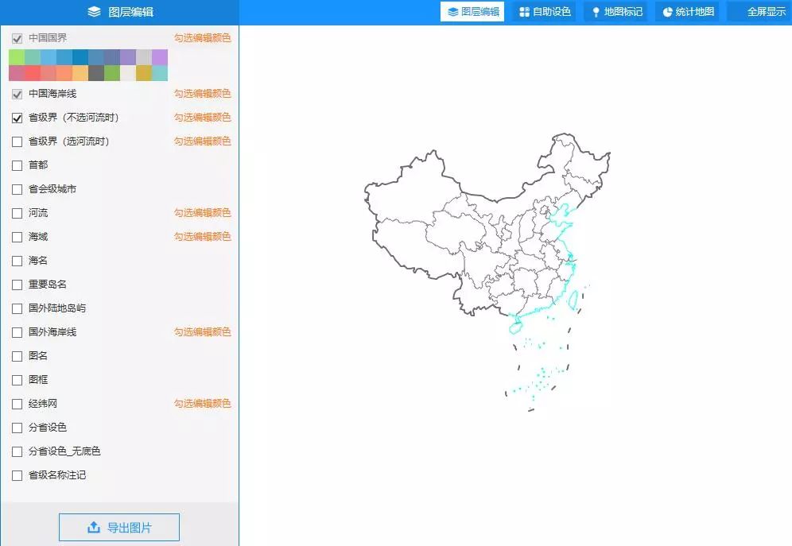Enable the 经纬网 layer checkbox
Screen dimensions: 792x546
(17, 404)
